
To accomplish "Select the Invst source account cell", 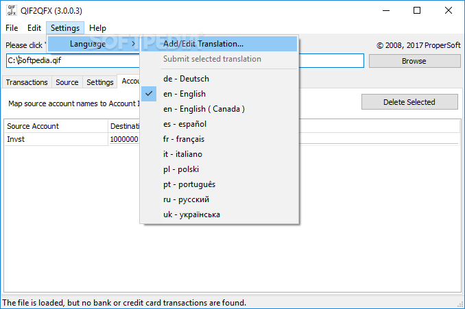I will click(56, 139).
